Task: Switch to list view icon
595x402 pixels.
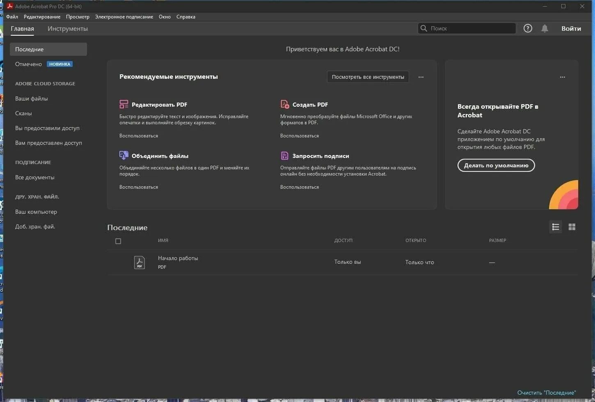Action: point(556,227)
